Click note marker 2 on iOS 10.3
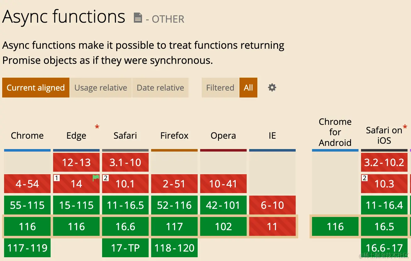Viewport: 411px width, 261px height. coord(364,178)
